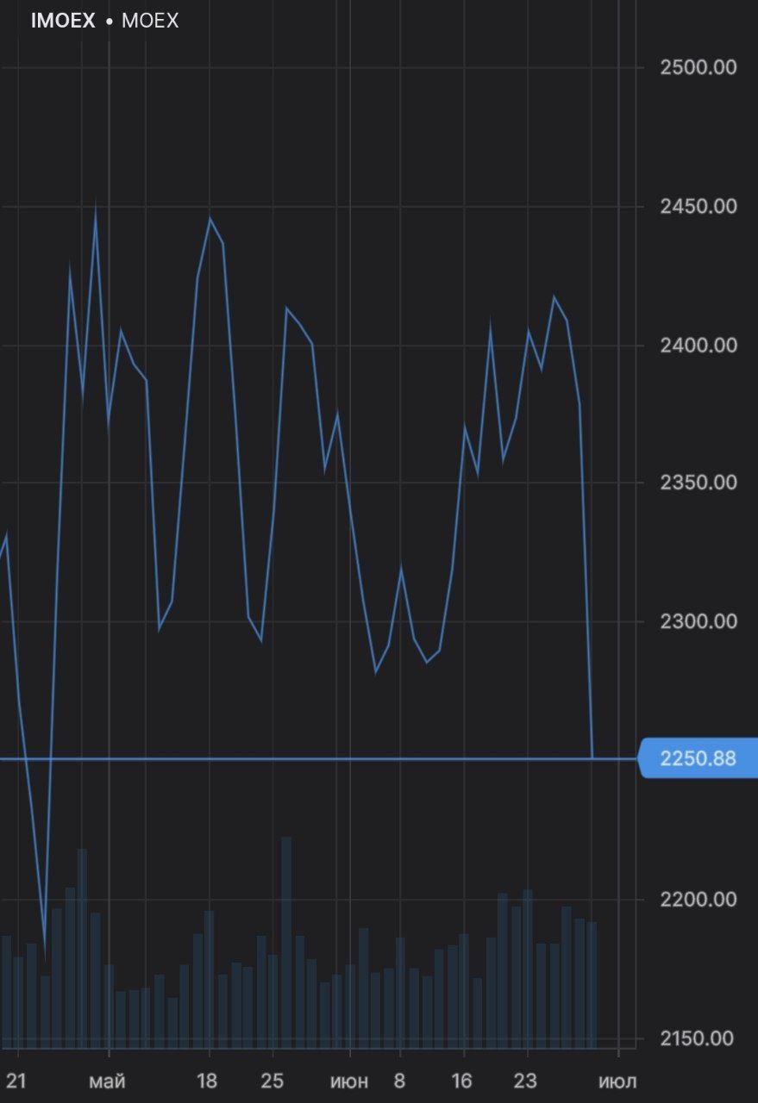
Task: Click the 2450.00 price axis label
Action: [698, 206]
